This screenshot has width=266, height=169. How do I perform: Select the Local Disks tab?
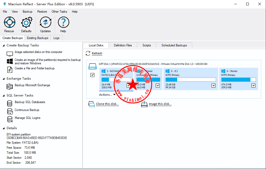(x=96, y=45)
